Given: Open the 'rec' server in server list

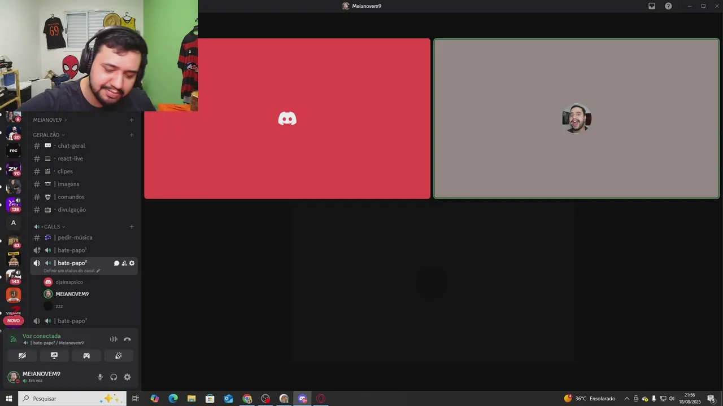Looking at the screenshot, I should click(x=14, y=151).
